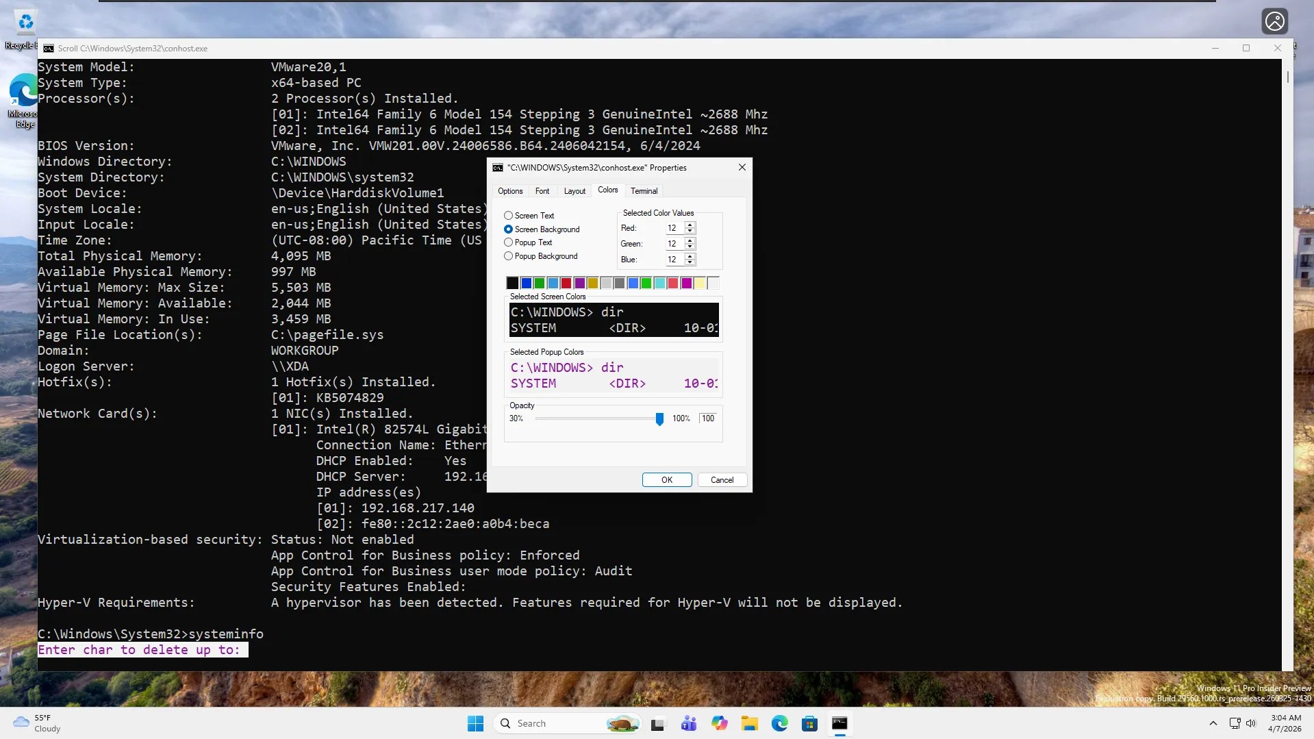
Task: Open File Explorer from the taskbar
Action: click(750, 723)
